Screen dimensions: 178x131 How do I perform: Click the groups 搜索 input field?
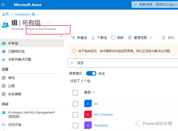coord(123,63)
